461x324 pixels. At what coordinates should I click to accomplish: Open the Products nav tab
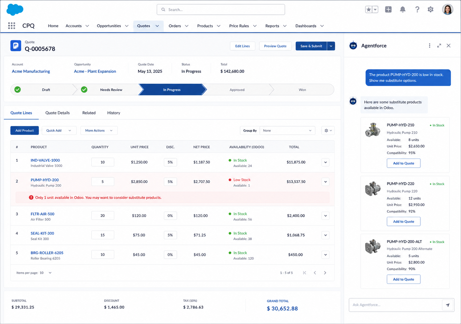coord(205,26)
